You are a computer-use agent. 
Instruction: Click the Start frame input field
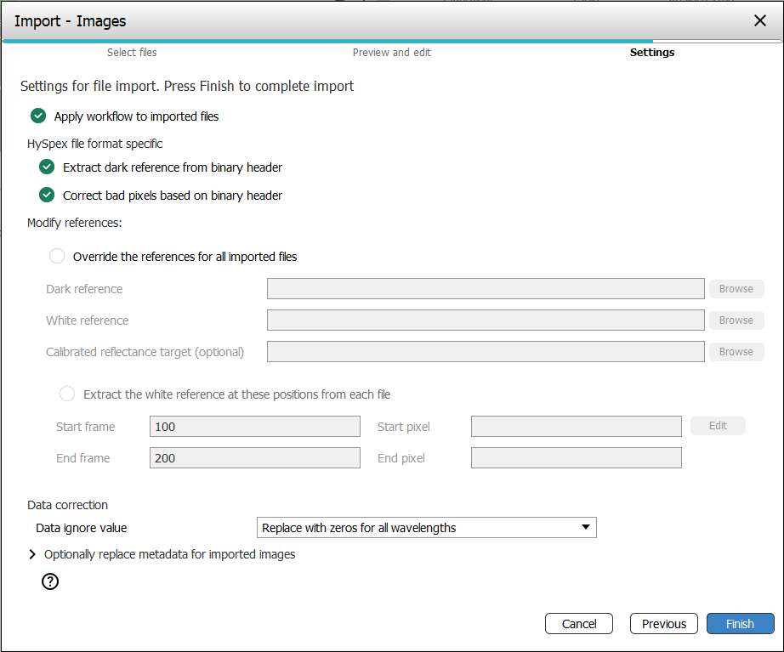click(254, 427)
